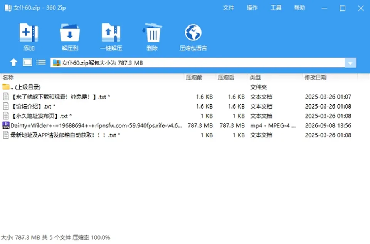Image resolution: width=370 pixels, height=244 pixels.
Task: Open the 工具 menu
Action: point(276,8)
